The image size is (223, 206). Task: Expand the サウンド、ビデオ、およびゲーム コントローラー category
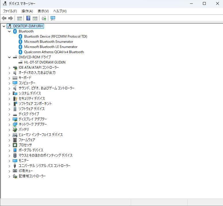(9, 88)
